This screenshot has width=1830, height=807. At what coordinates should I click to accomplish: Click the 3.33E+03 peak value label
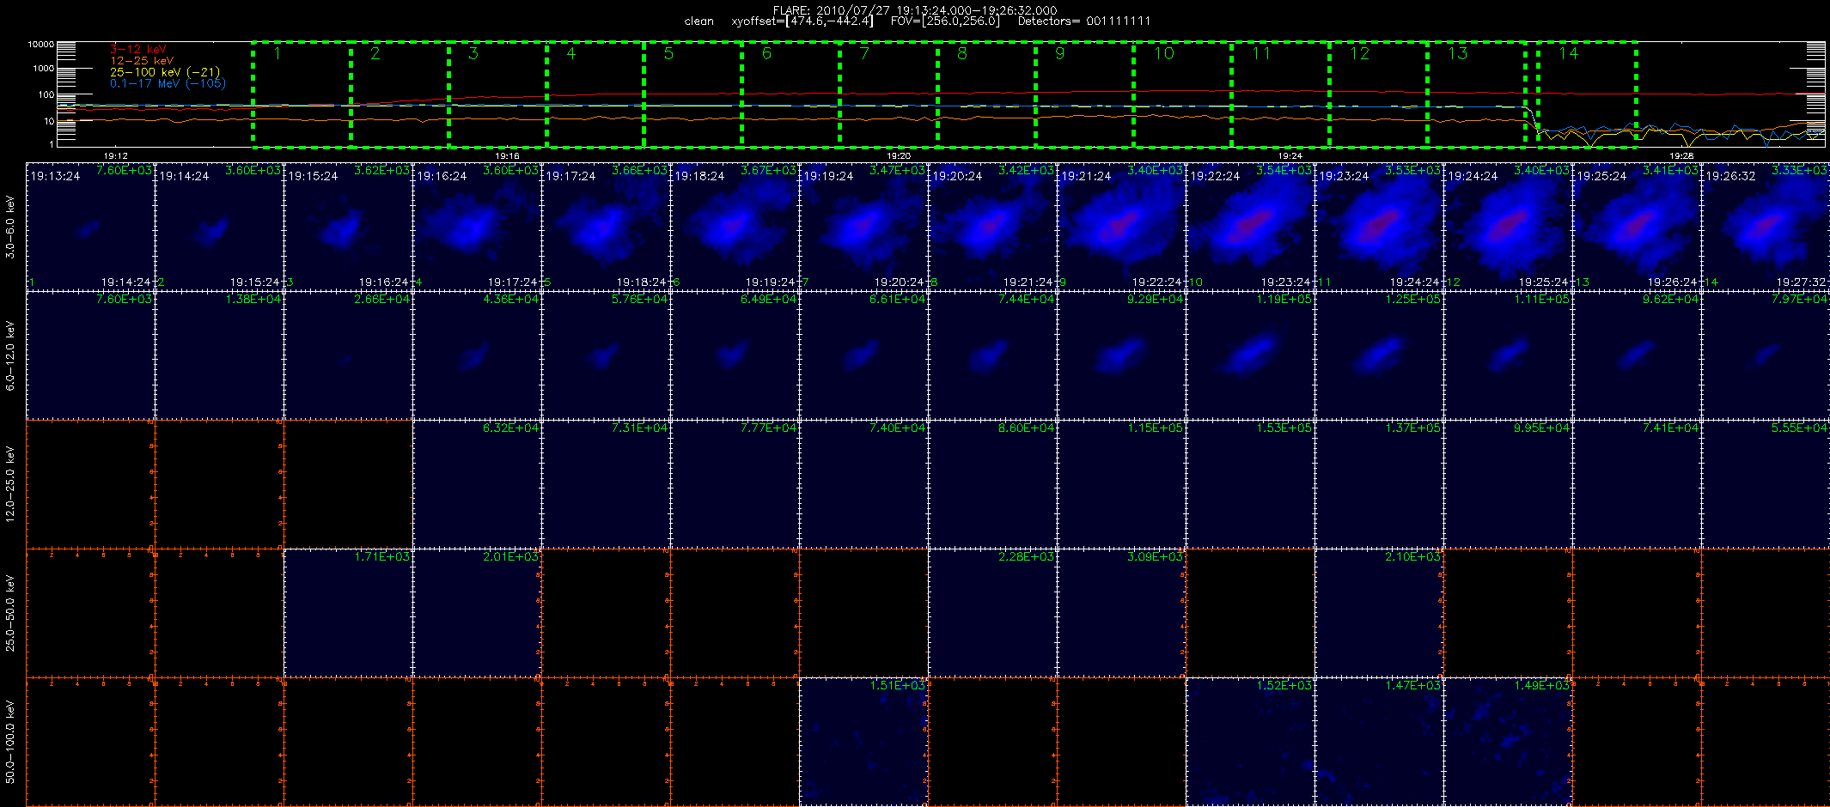pyautogui.click(x=1800, y=171)
